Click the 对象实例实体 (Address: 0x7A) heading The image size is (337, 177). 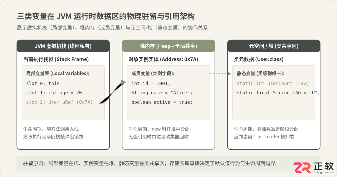pos(163,60)
